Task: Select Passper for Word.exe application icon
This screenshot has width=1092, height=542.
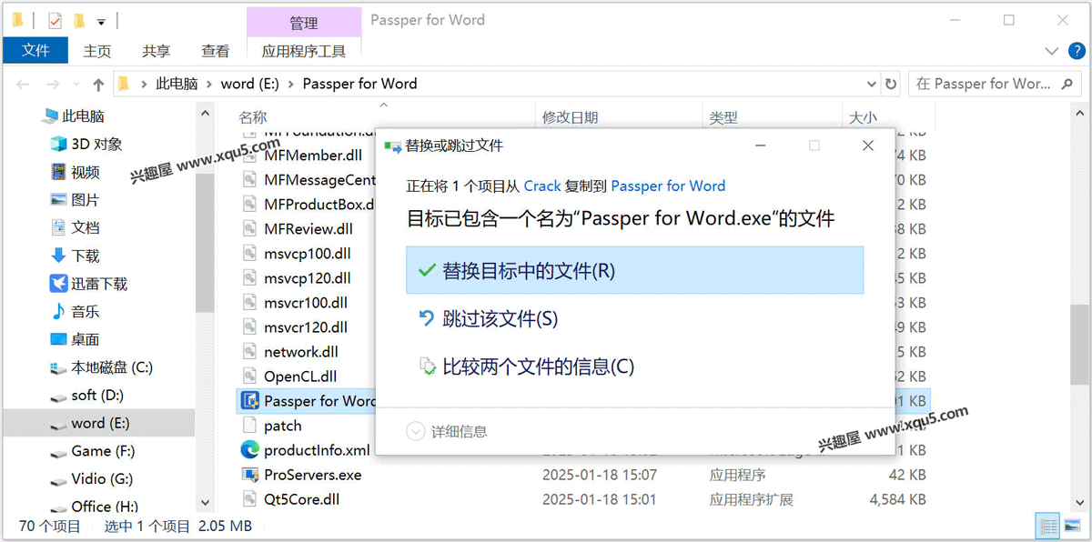Action: click(x=250, y=401)
